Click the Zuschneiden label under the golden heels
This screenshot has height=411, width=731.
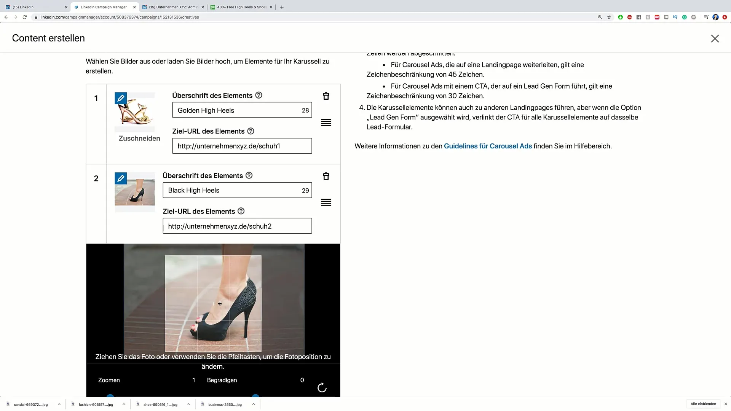pyautogui.click(x=139, y=138)
